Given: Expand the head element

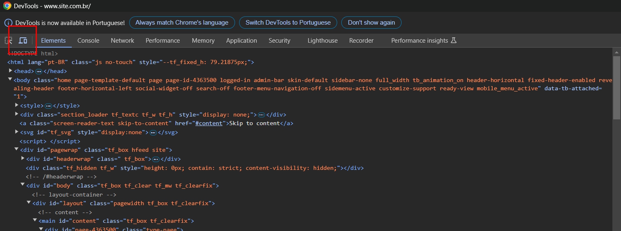Looking at the screenshot, I should click(10, 71).
